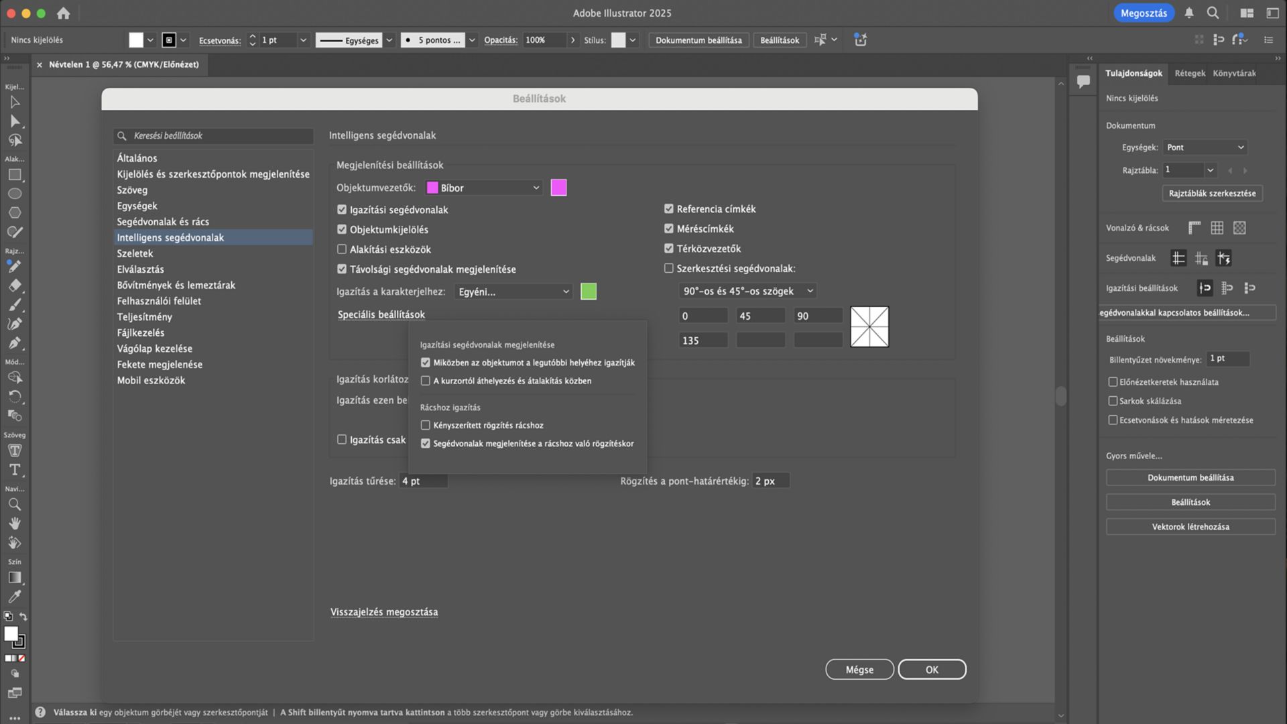Enable Kényszerített rögzítés rácshoz checkbox
The image size is (1287, 724).
coord(425,425)
